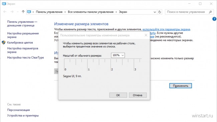217x122 pixels.
Task: Click the Back navigation arrow
Action: pos(5,12)
